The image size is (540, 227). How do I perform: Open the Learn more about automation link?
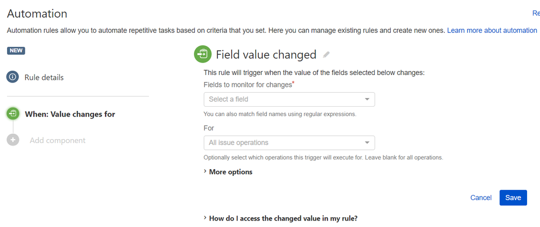(x=492, y=30)
